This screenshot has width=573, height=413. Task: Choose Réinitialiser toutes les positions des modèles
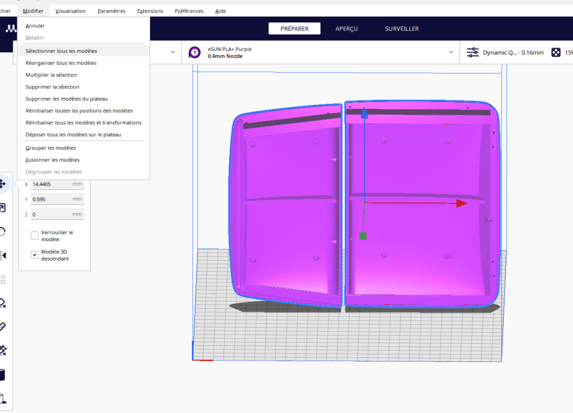83,111
